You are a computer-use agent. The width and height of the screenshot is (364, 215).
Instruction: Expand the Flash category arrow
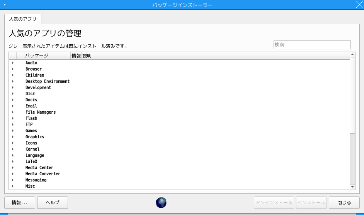[12, 118]
